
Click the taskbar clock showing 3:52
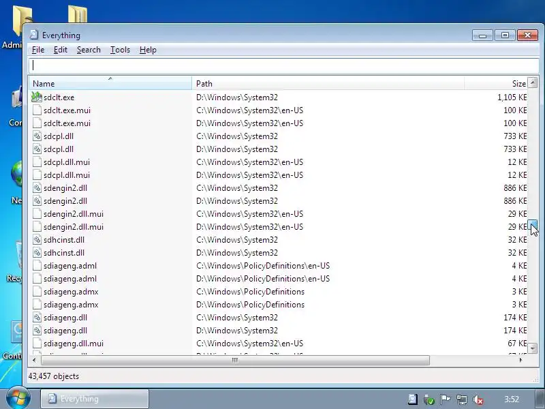click(512, 399)
